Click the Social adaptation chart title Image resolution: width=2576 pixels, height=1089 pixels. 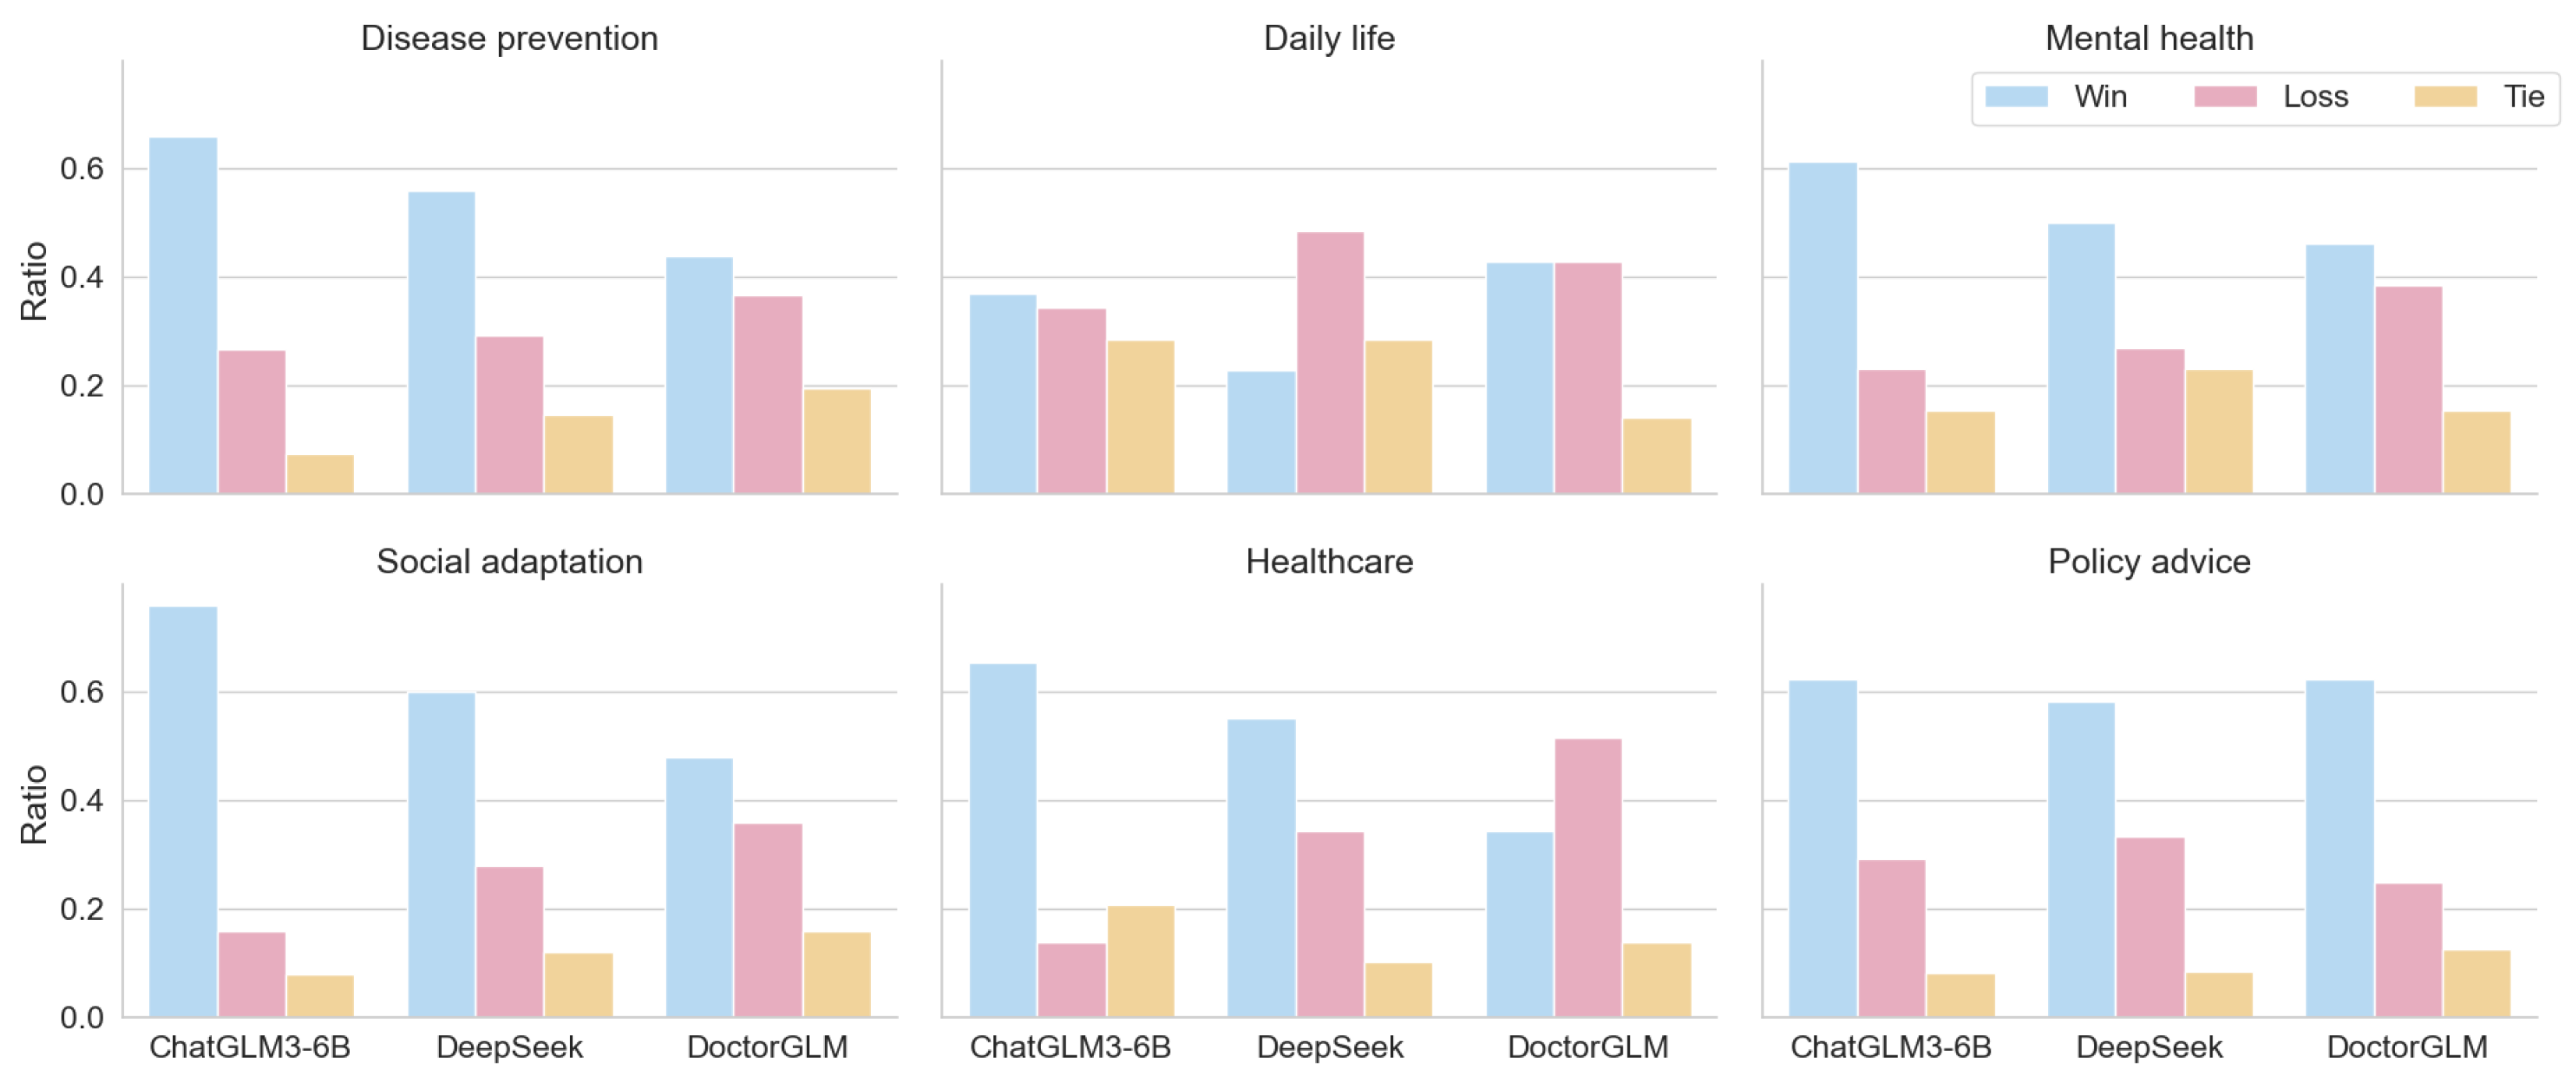coord(509,562)
